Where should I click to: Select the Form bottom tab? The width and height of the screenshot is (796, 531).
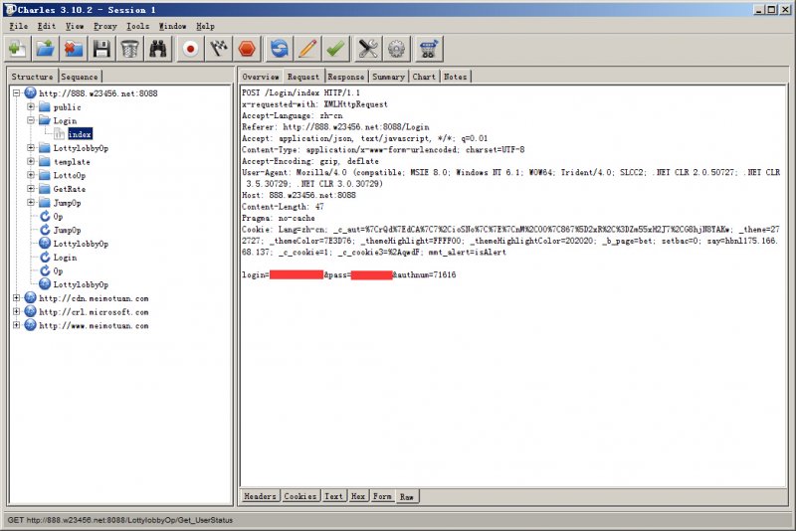pos(382,496)
